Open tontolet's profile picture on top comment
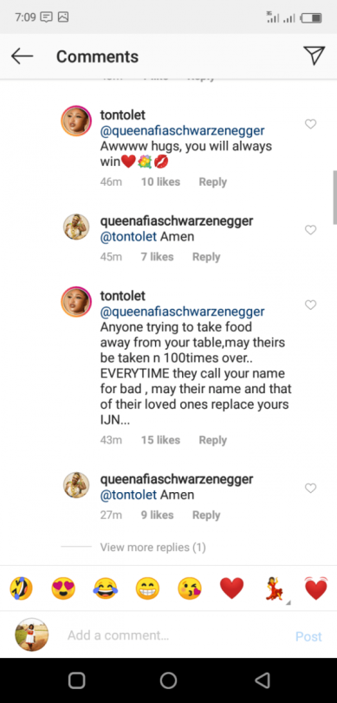This screenshot has width=337, height=703. coord(76,121)
